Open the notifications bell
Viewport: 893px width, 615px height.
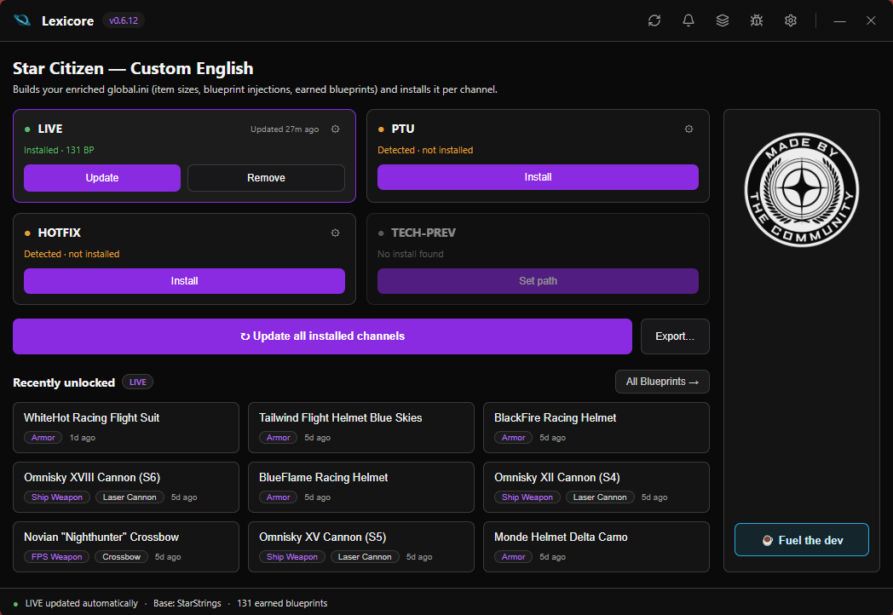pos(688,20)
